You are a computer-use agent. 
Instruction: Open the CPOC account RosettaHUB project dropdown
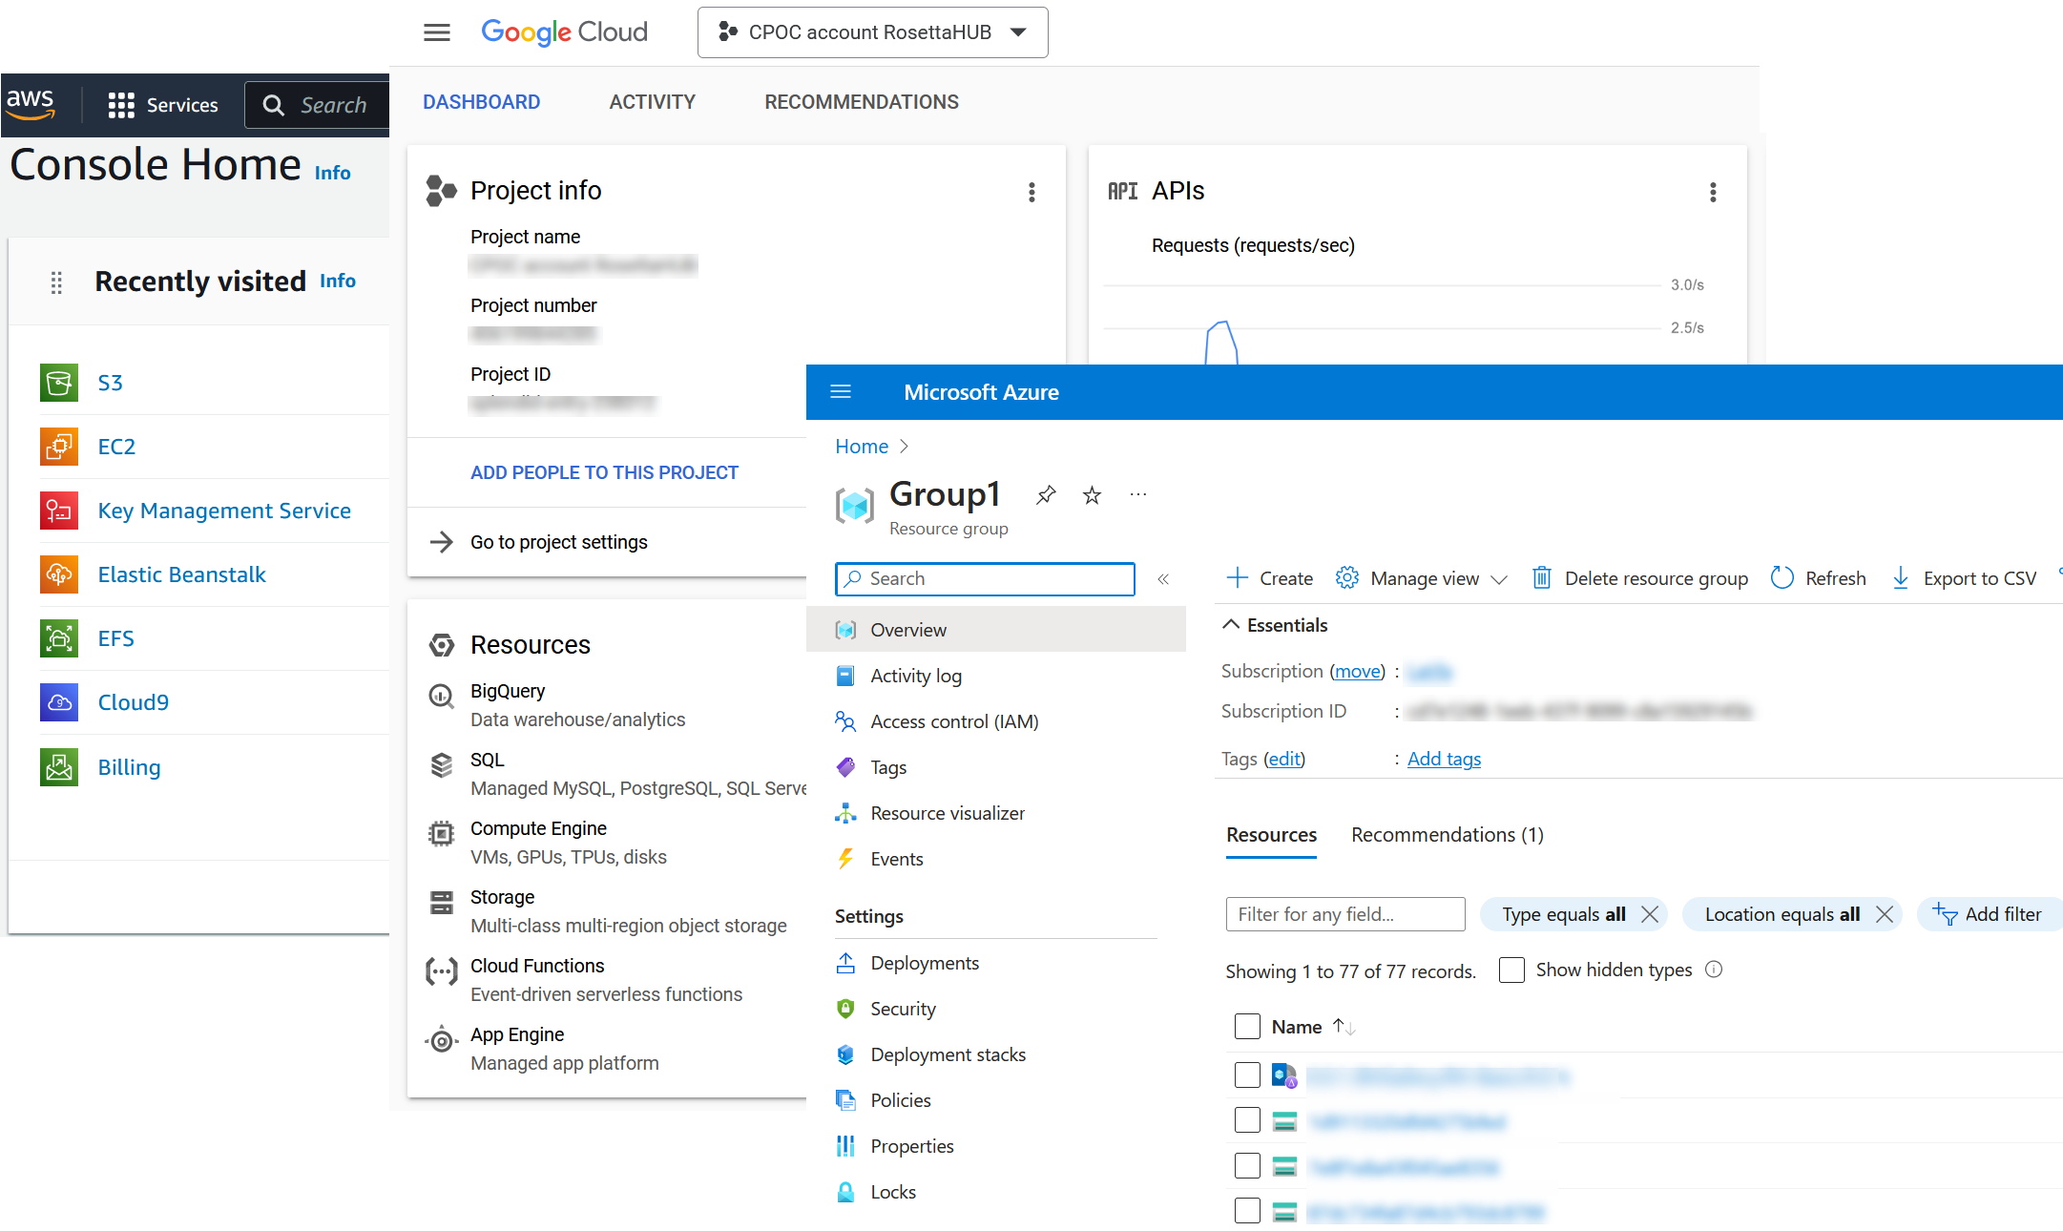click(872, 32)
